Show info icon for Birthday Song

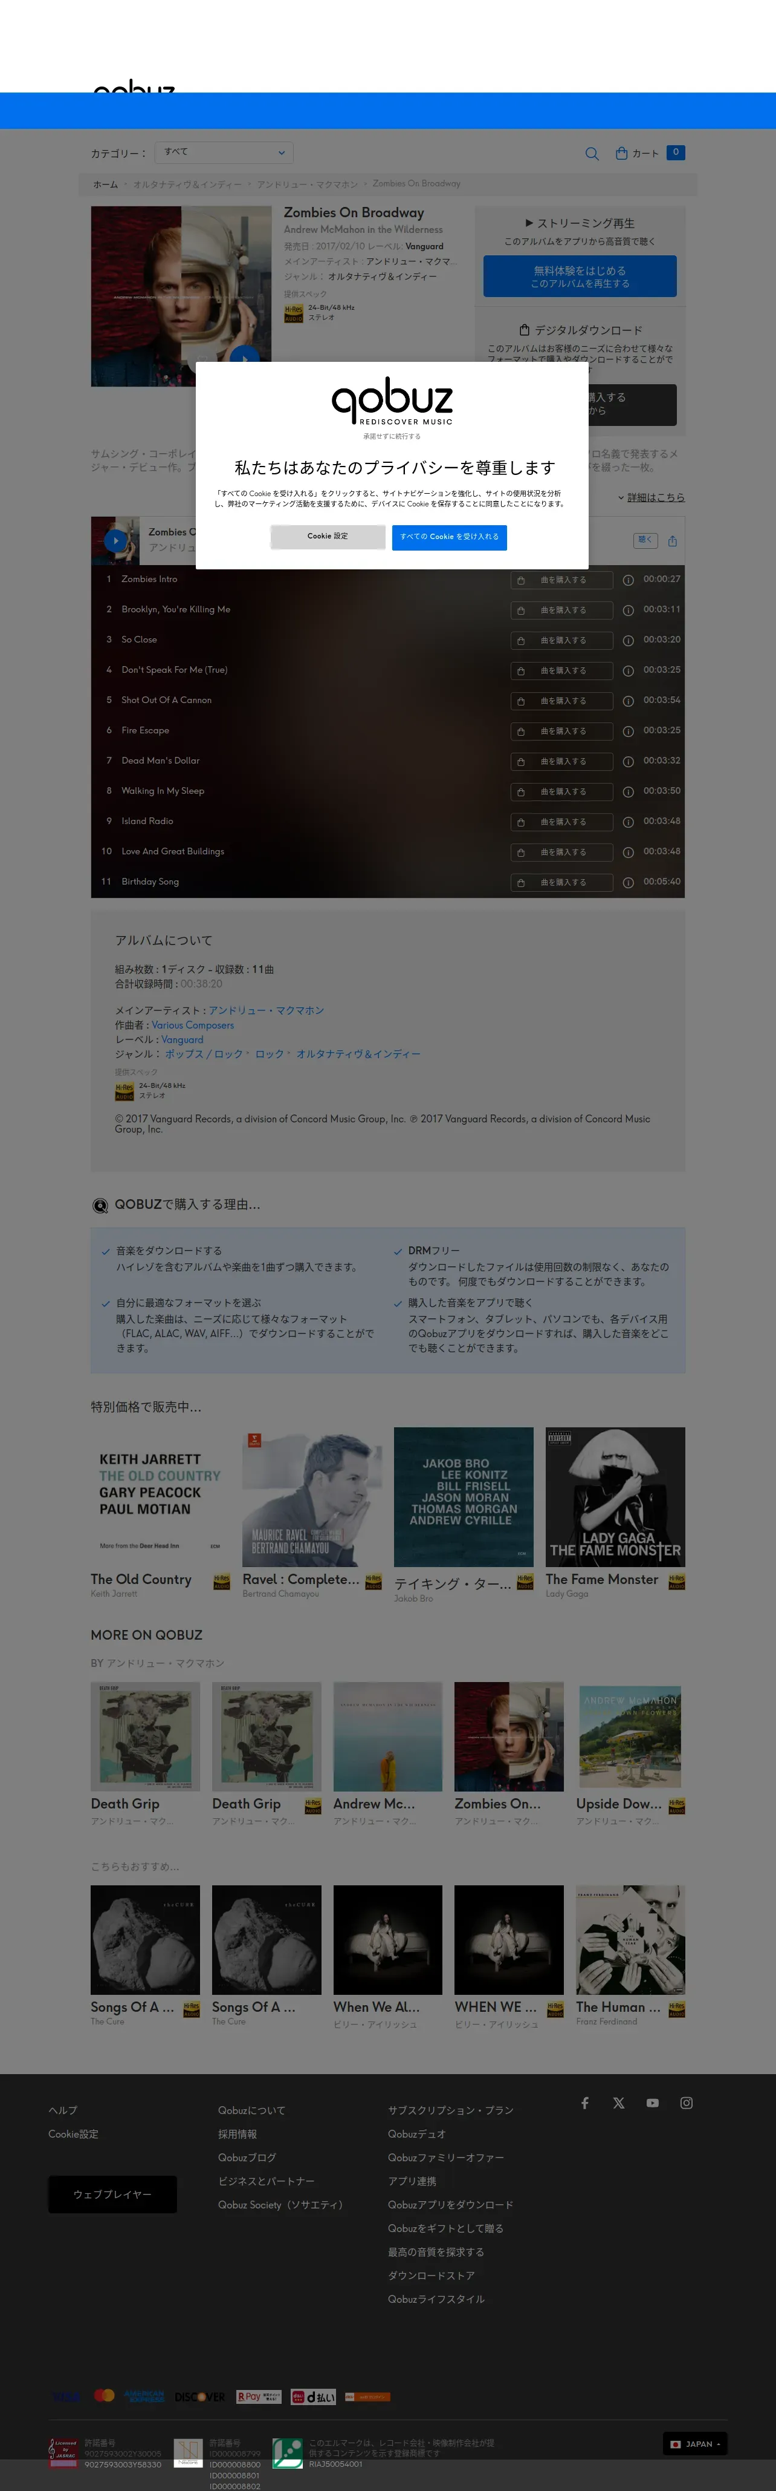coord(628,883)
